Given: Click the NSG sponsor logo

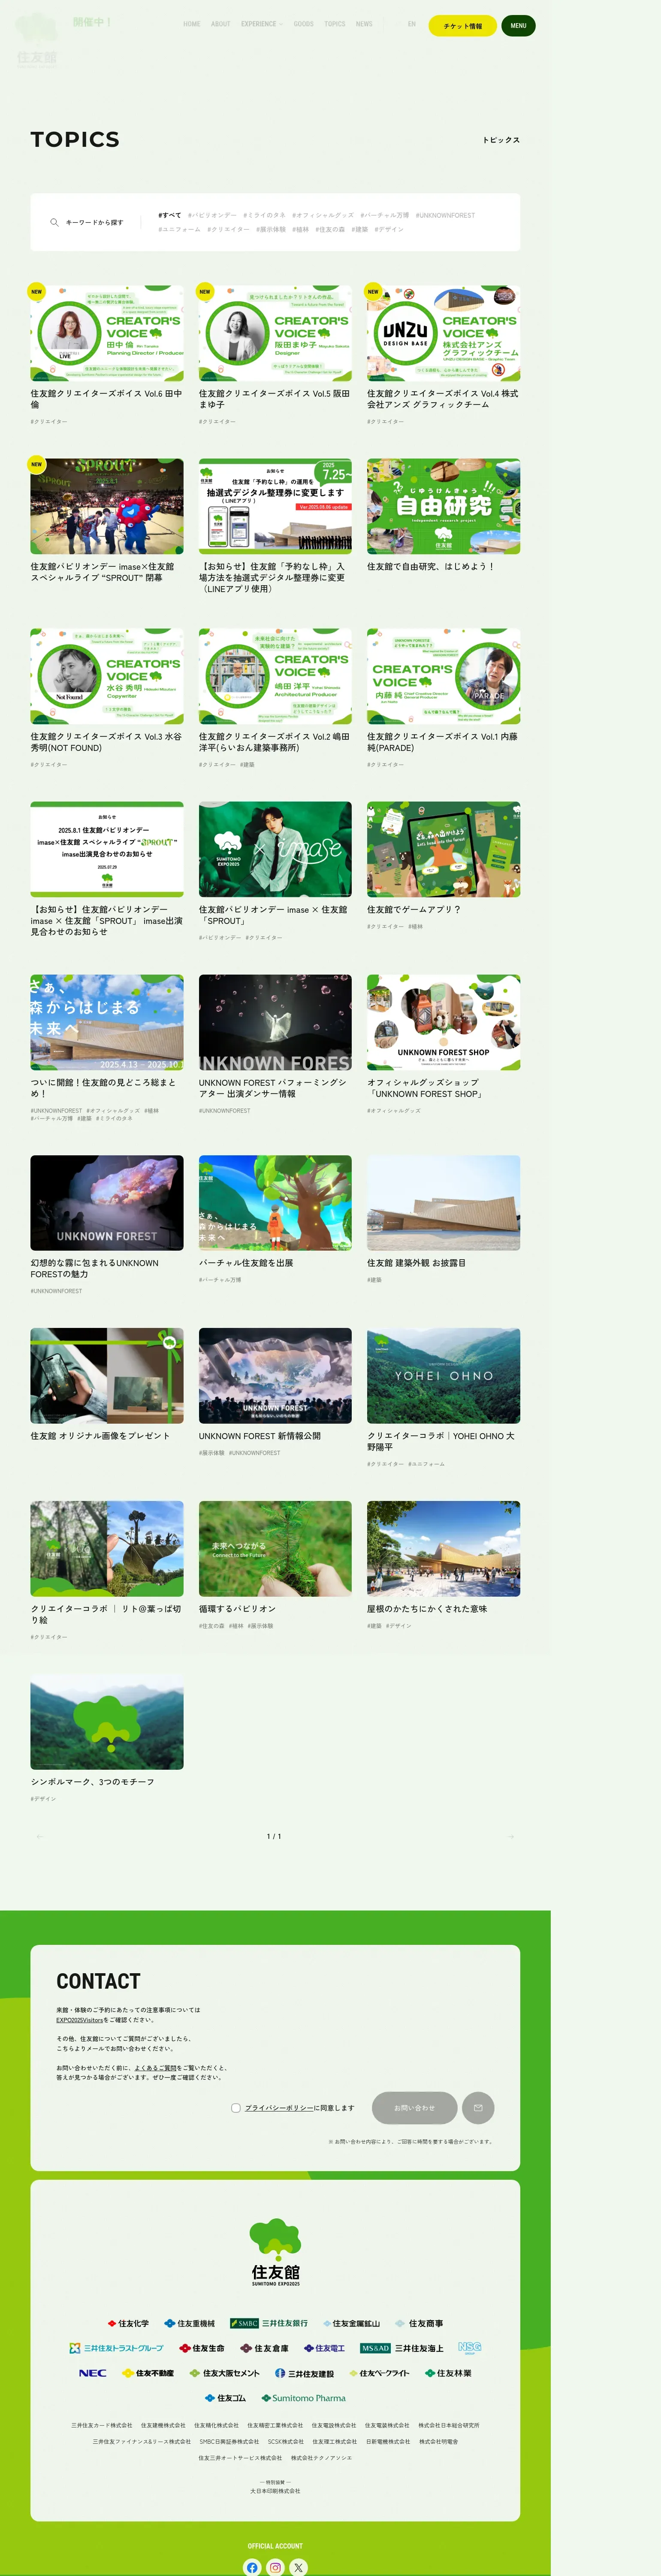Looking at the screenshot, I should tap(469, 2347).
